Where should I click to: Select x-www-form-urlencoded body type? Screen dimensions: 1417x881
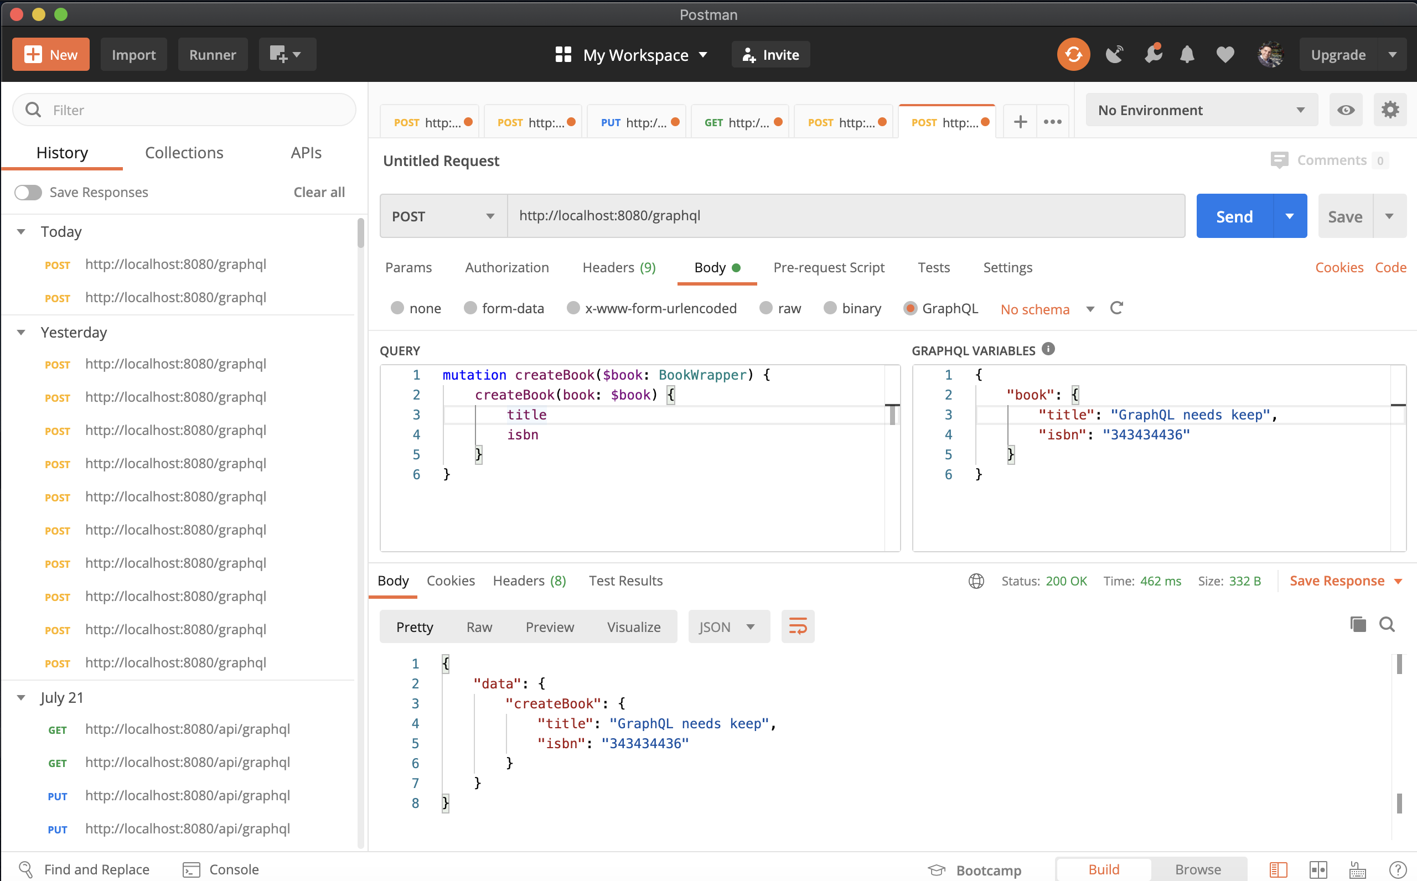pos(573,308)
